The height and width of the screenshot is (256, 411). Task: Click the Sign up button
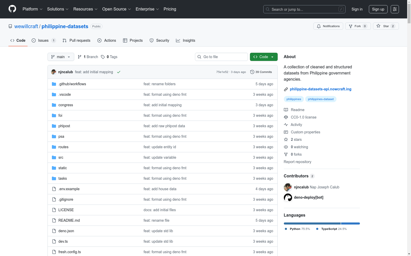[x=378, y=9]
